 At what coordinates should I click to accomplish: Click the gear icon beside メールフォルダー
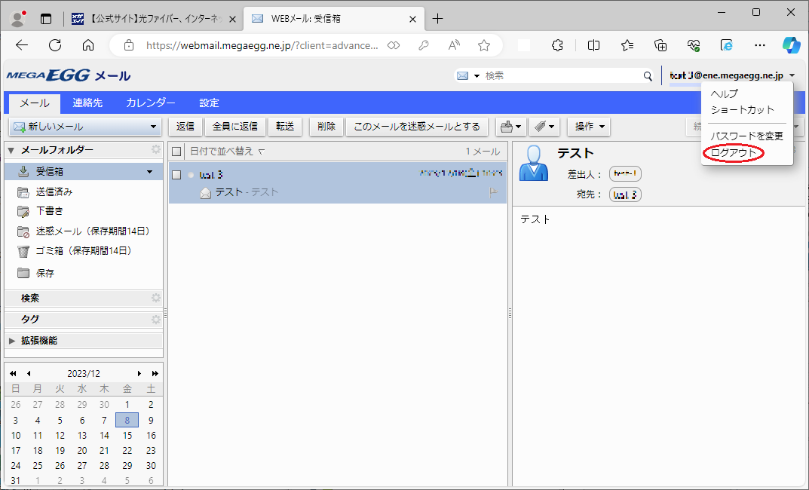click(x=156, y=150)
